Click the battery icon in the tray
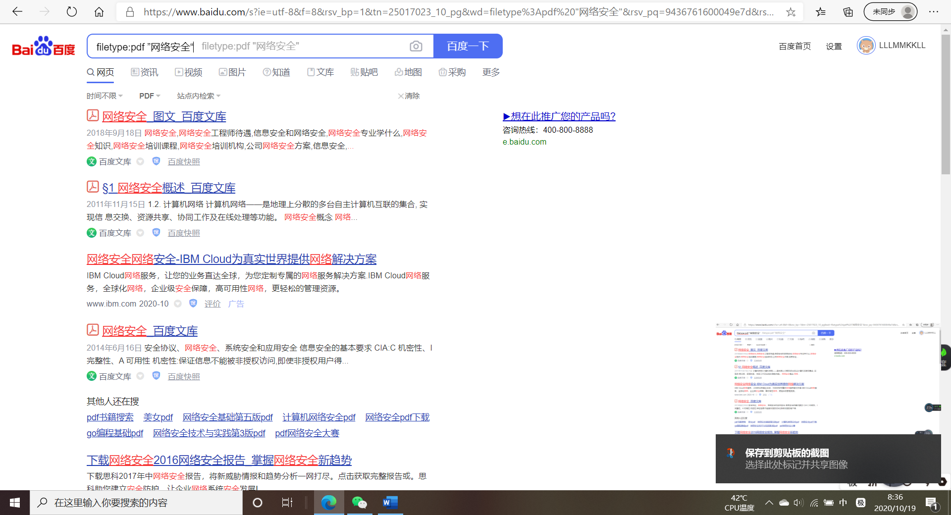Viewport: 951px width, 515px height. 829,503
